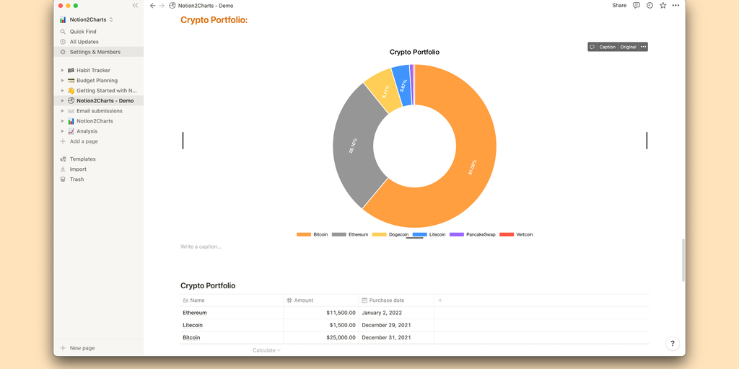
Task: Toggle the Litecoin legend swatch
Action: pos(420,234)
